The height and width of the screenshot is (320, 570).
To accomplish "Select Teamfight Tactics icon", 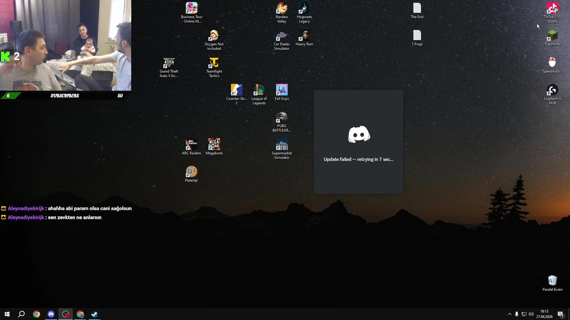I will [214, 68].
